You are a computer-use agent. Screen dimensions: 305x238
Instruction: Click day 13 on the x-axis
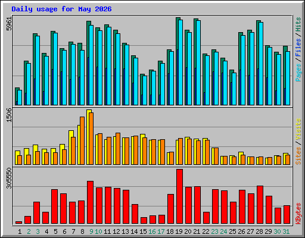click(x=125, y=231)
